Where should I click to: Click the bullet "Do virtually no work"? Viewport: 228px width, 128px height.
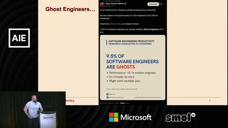122,77
